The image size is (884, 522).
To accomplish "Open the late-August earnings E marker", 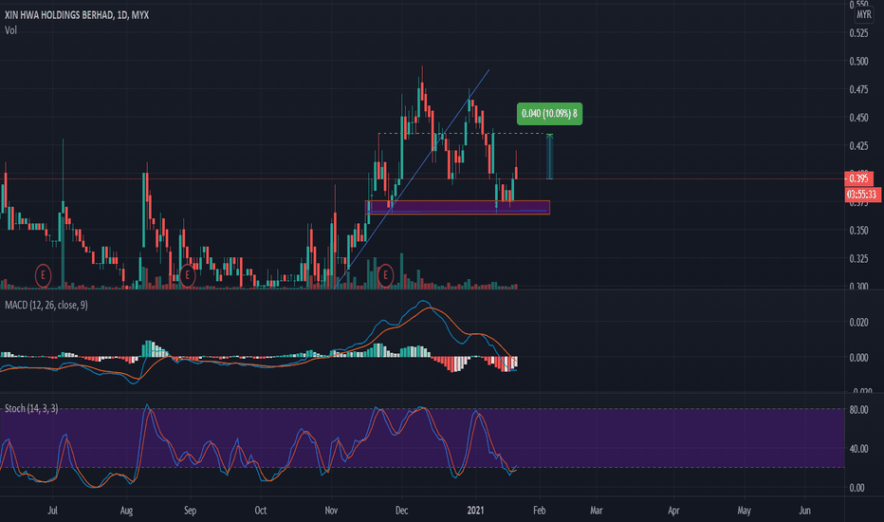I will 187,276.
